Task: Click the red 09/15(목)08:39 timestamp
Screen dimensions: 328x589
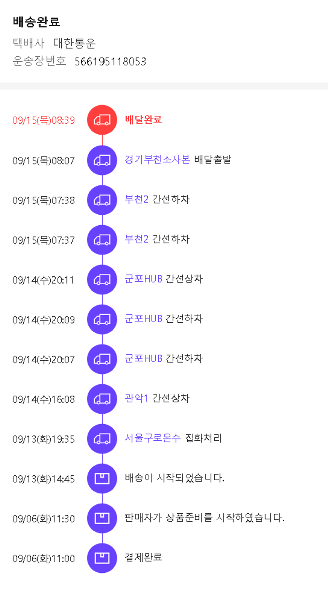Action: [x=43, y=120]
